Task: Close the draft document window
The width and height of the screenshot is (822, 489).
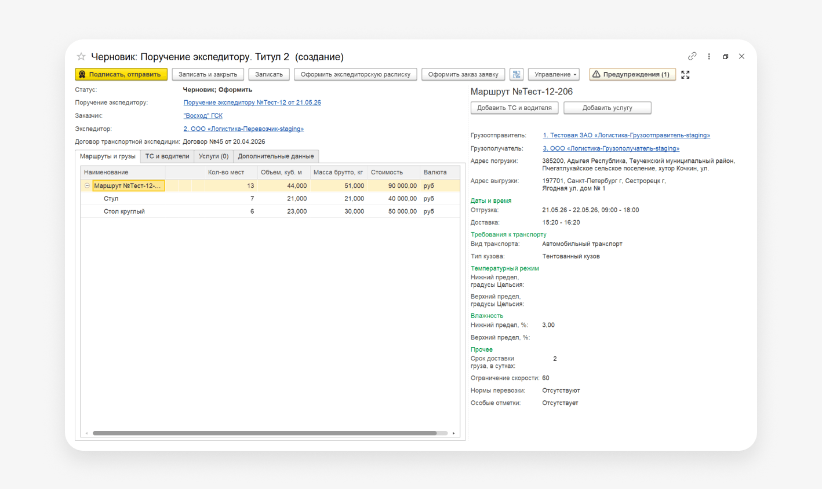Action: point(741,56)
